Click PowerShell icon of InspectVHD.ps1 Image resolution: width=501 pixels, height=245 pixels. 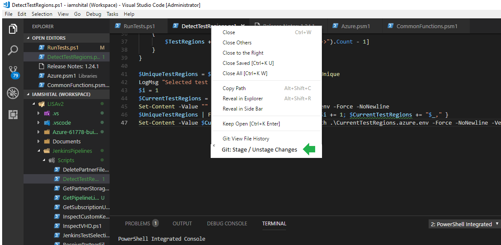[57, 226]
